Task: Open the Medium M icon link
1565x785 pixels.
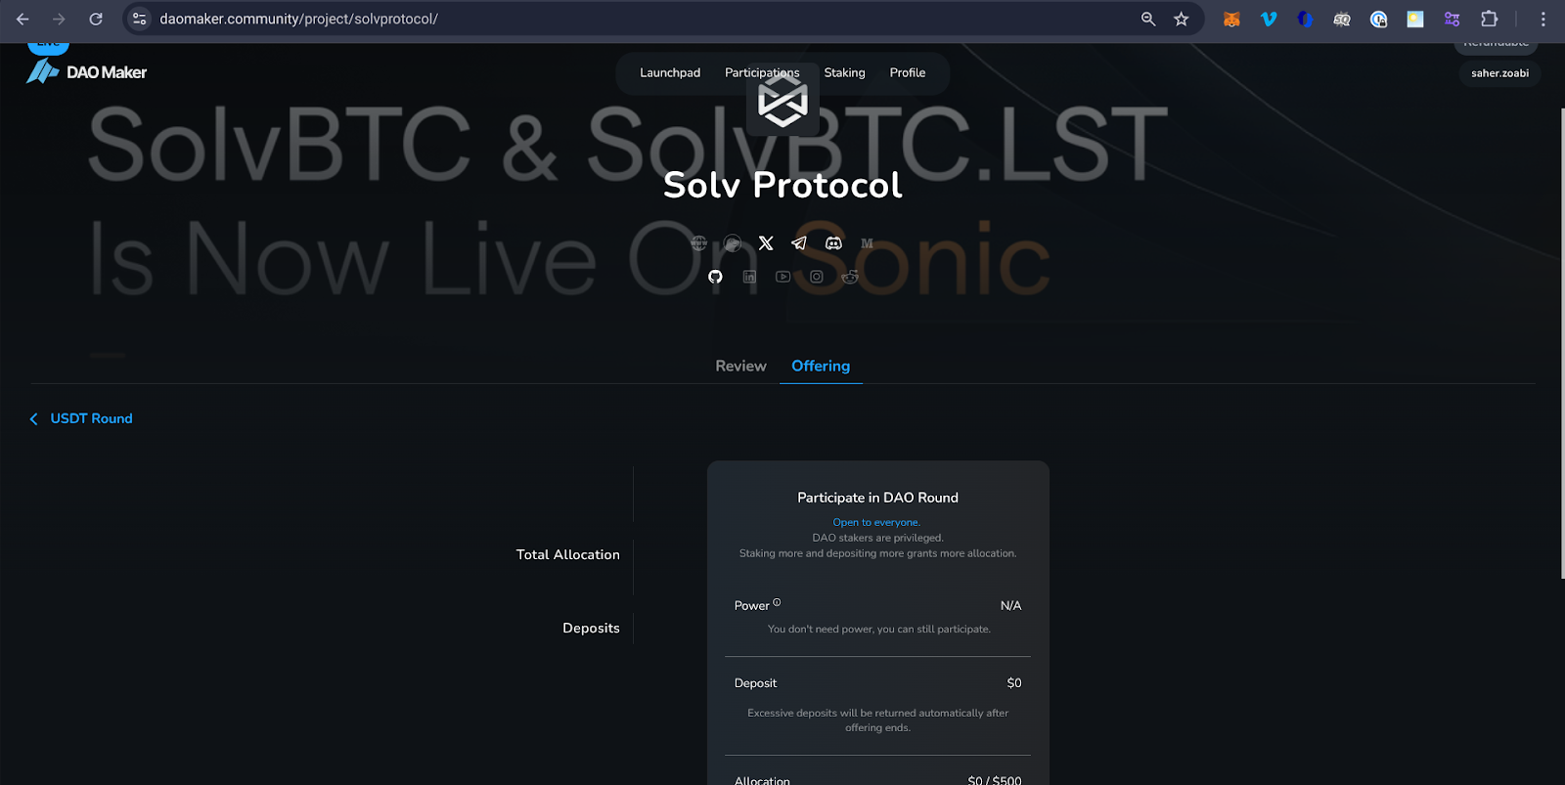Action: 867,243
